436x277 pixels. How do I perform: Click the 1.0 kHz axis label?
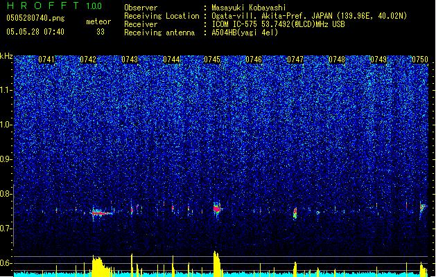[x=6, y=125]
